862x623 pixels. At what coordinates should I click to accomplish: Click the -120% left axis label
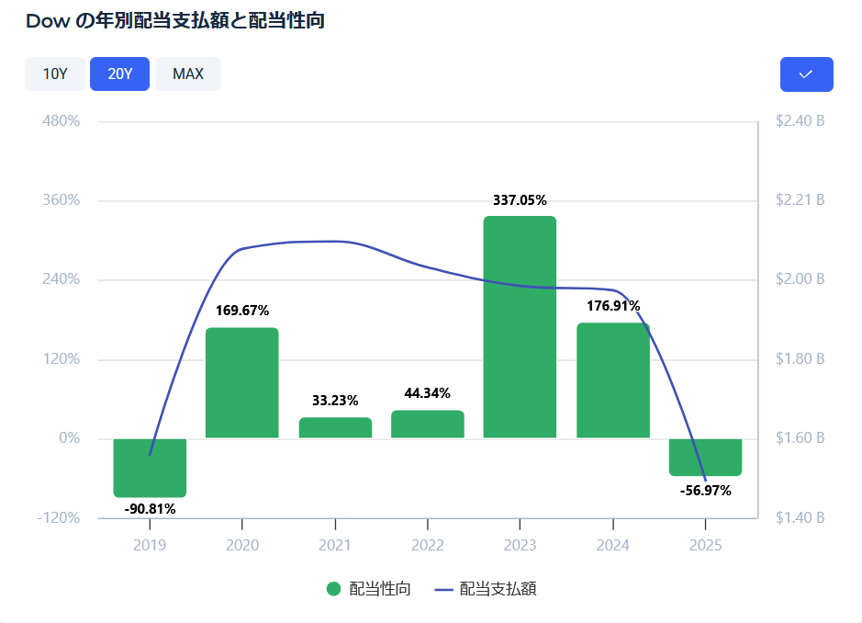point(58,517)
